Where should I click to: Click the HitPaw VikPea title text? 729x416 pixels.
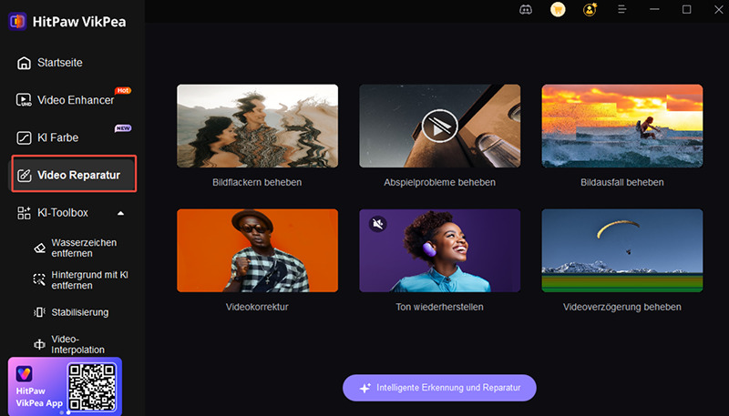[79, 22]
